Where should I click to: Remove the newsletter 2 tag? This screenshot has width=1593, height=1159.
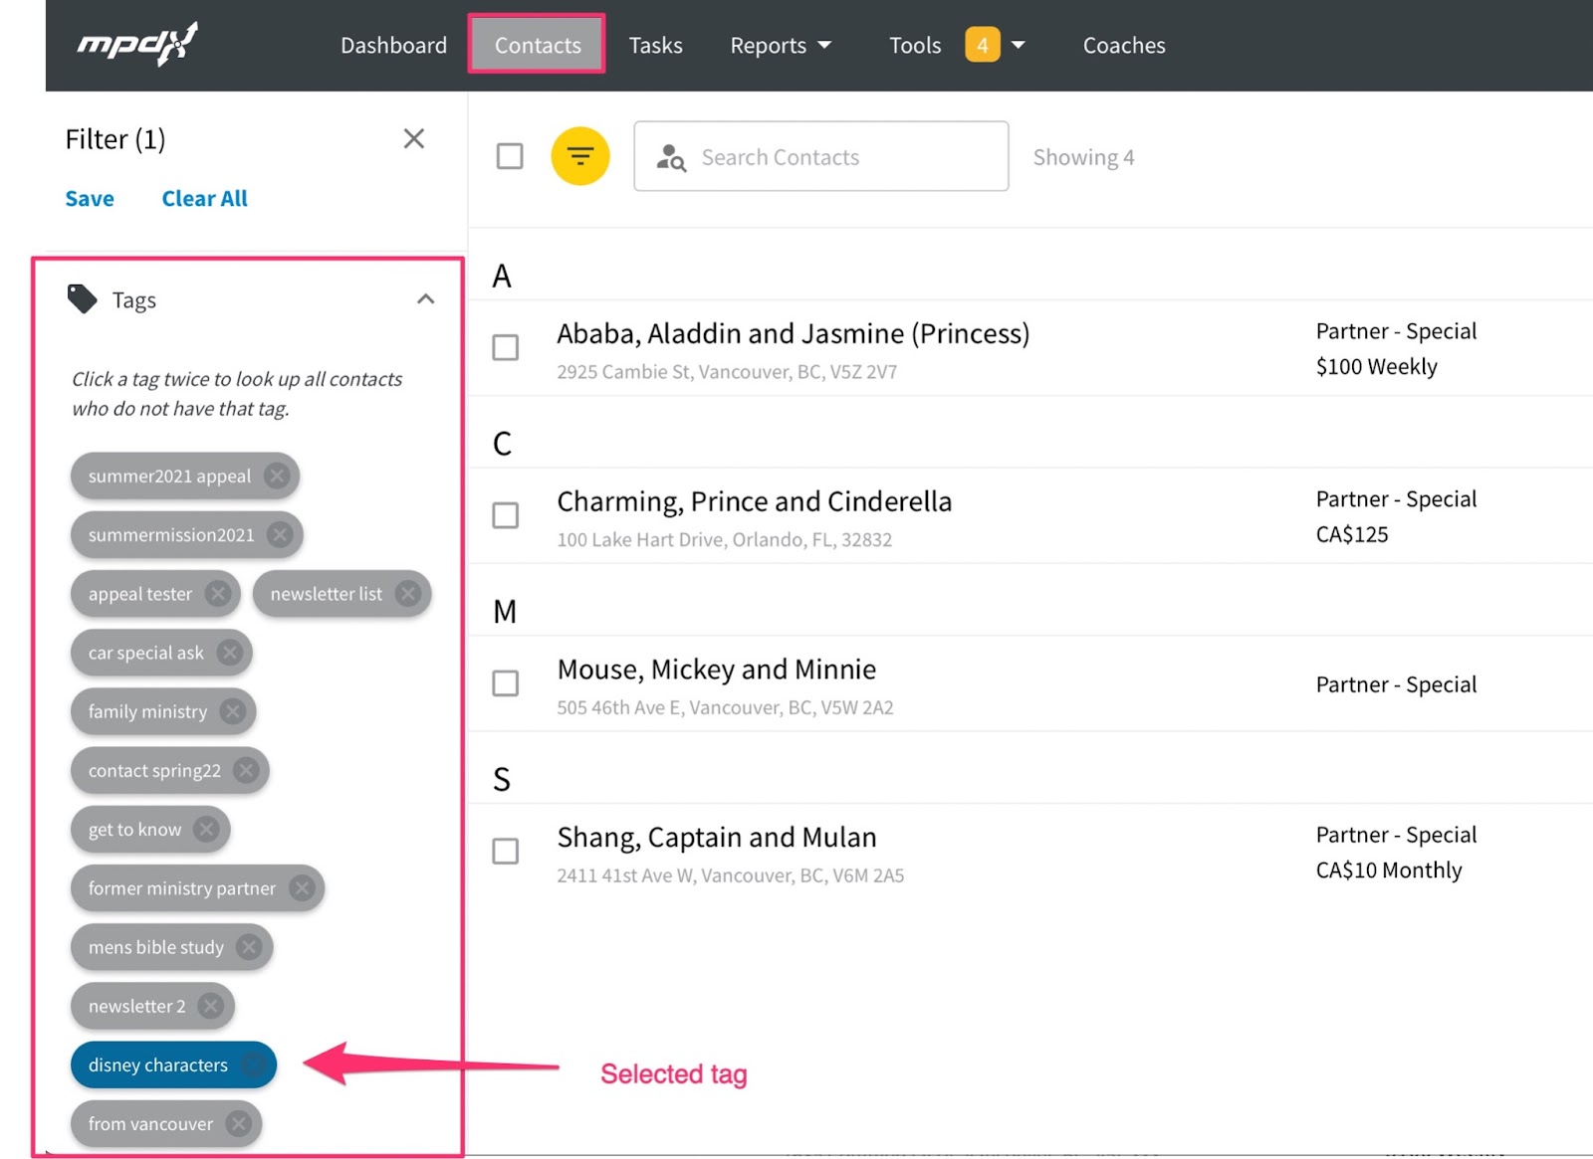pyautogui.click(x=210, y=1006)
